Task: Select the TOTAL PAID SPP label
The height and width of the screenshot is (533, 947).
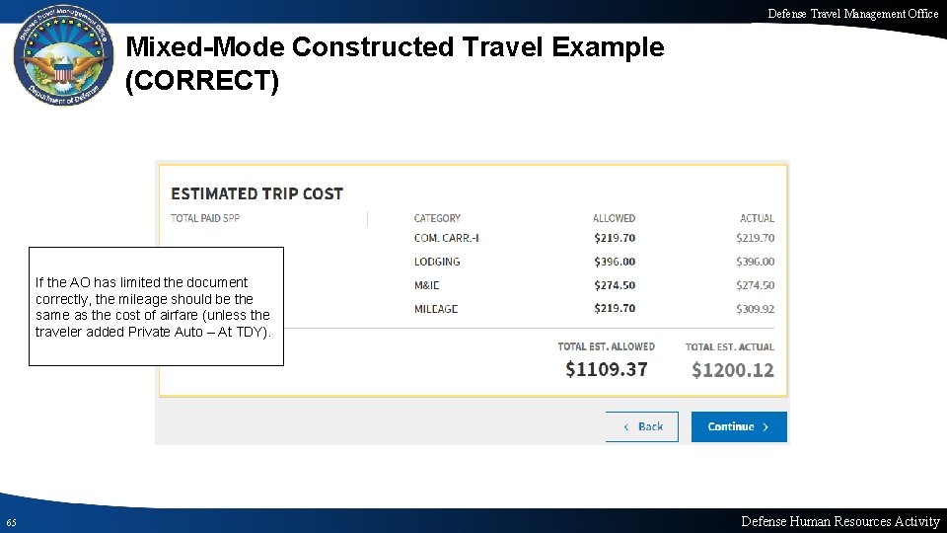Action: pyautogui.click(x=205, y=218)
